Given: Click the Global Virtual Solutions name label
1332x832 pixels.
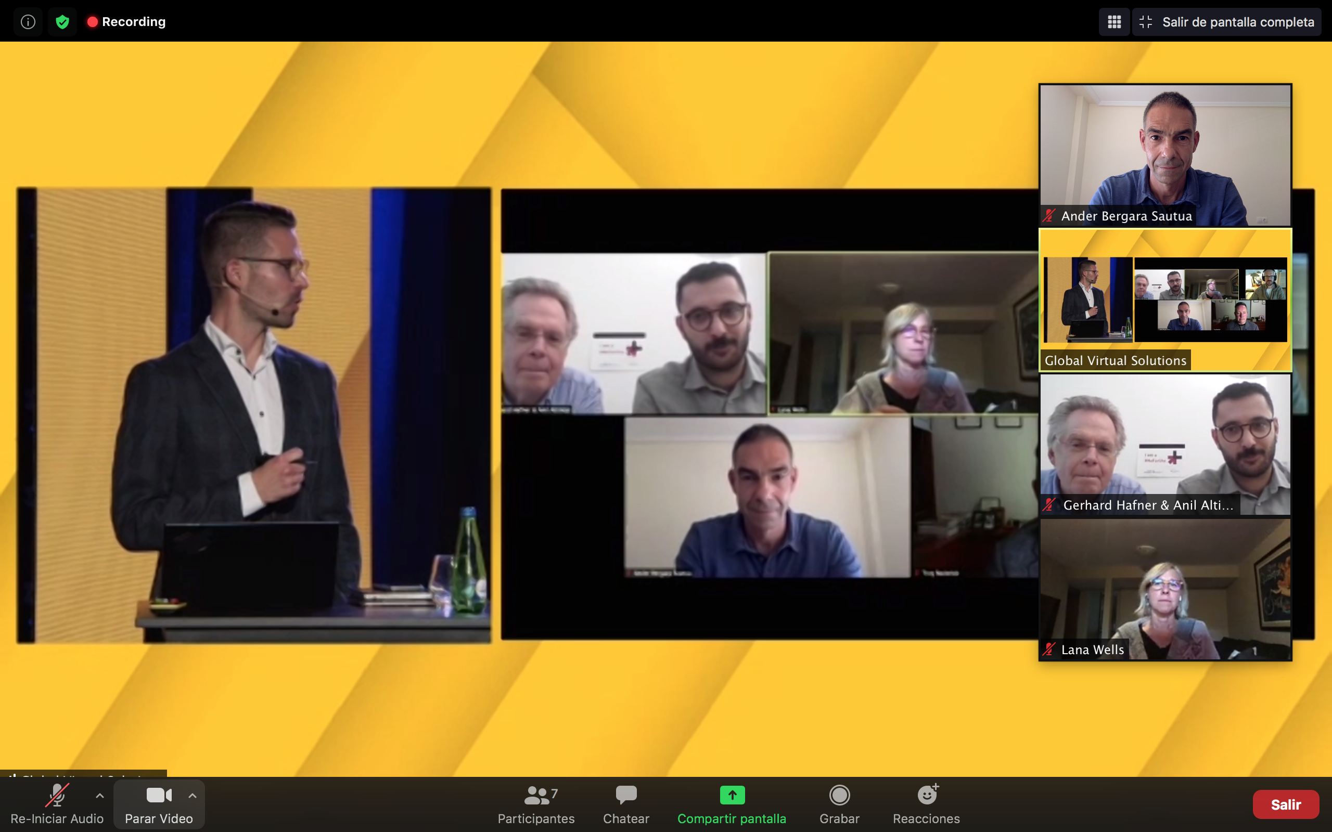Looking at the screenshot, I should 1115,360.
